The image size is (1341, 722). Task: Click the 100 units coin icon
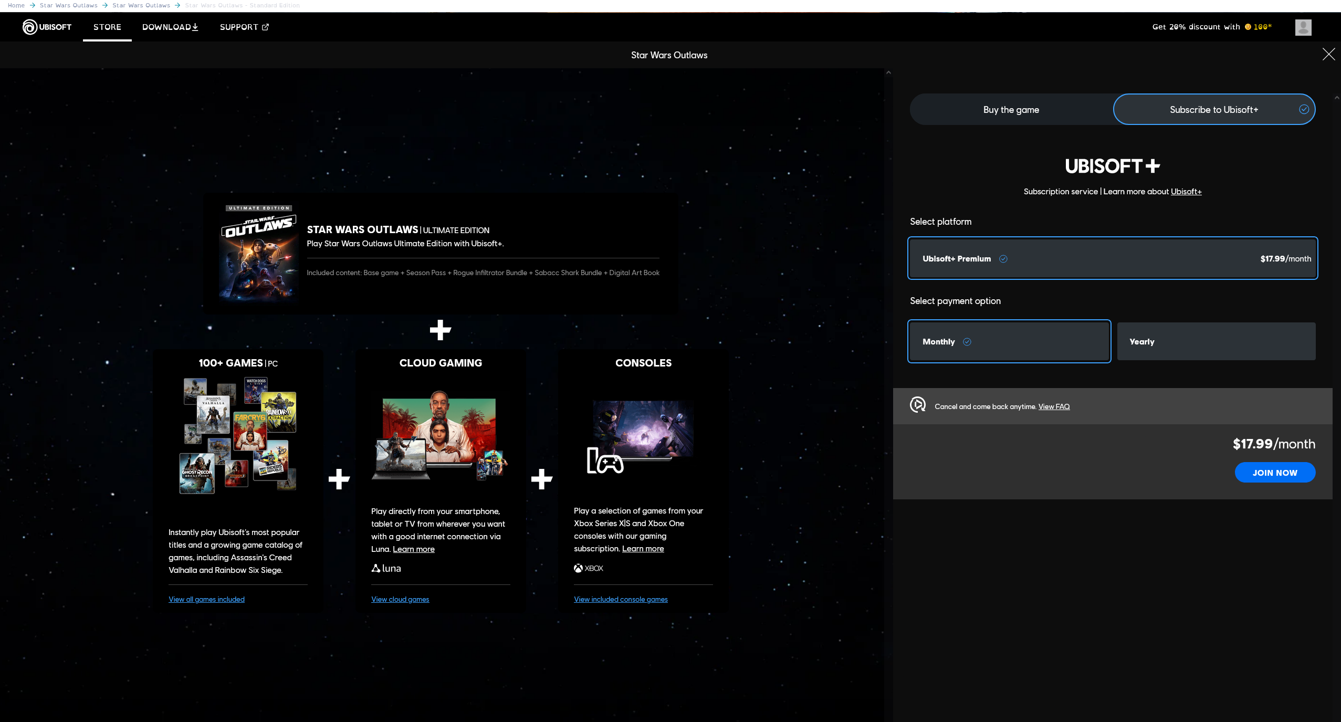1248,27
